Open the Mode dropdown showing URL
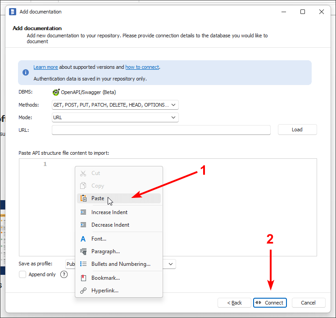 115,117
